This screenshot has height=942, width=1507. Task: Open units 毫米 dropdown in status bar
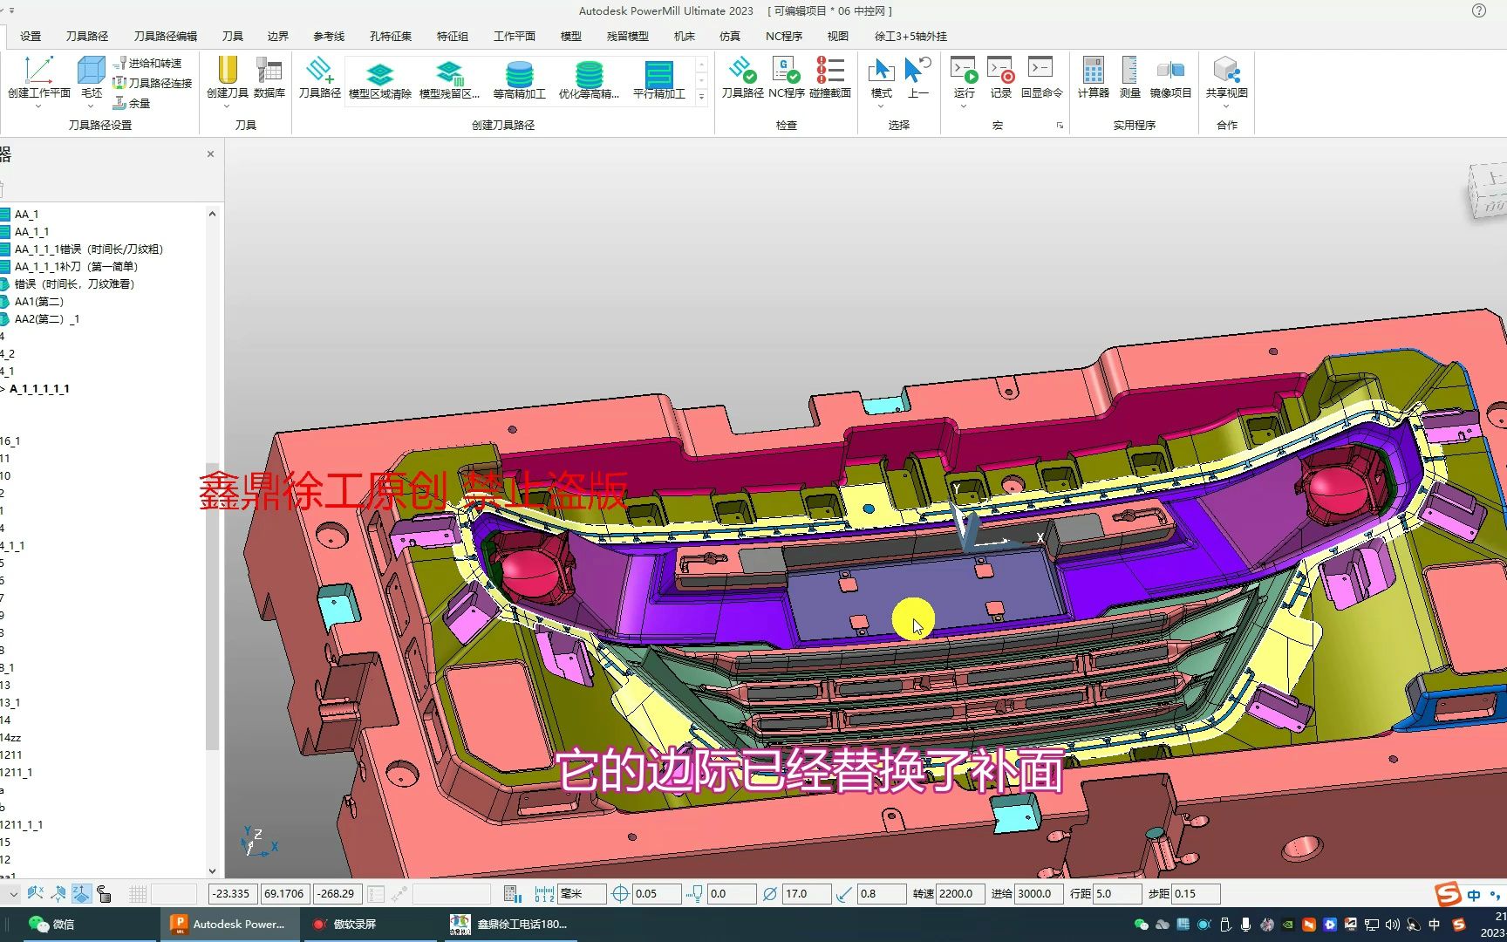pos(583,893)
